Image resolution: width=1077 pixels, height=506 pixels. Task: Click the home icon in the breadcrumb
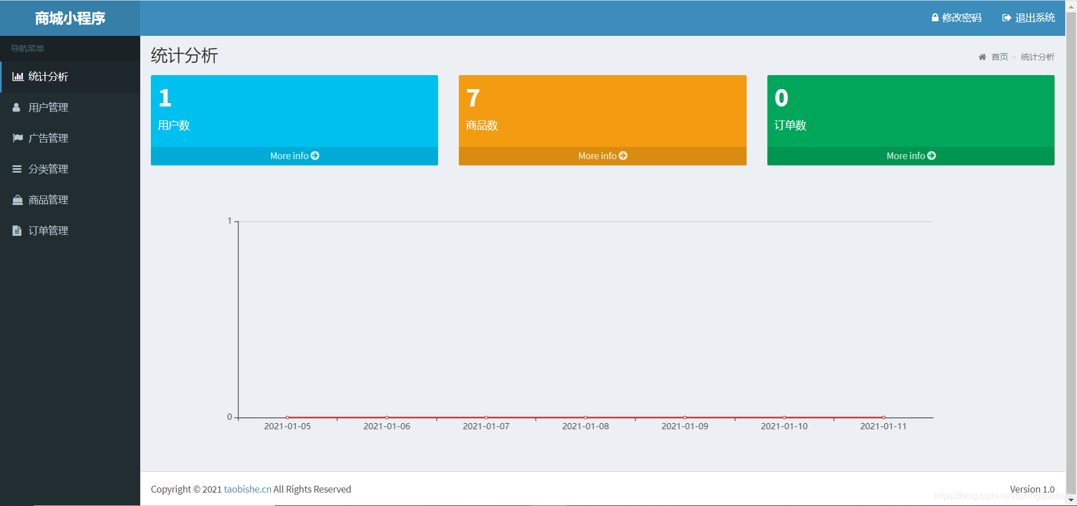(x=982, y=57)
